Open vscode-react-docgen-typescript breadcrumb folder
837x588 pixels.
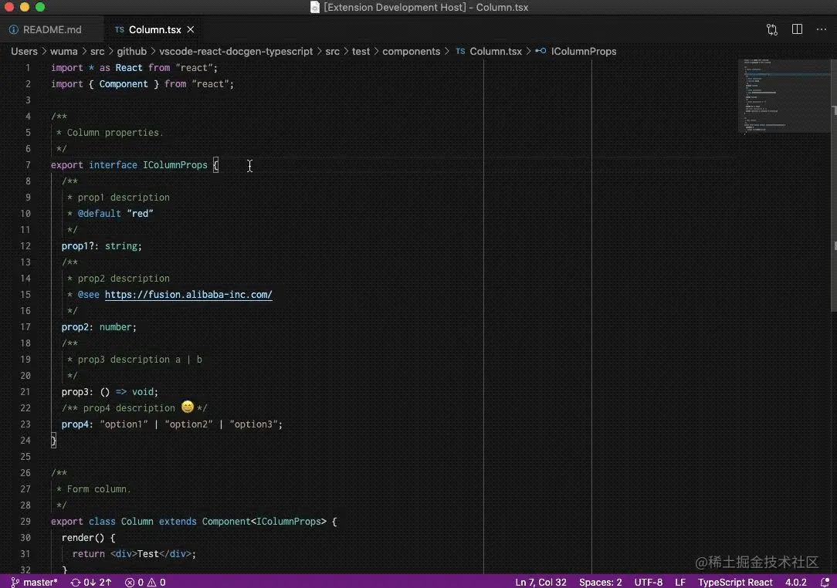click(236, 51)
